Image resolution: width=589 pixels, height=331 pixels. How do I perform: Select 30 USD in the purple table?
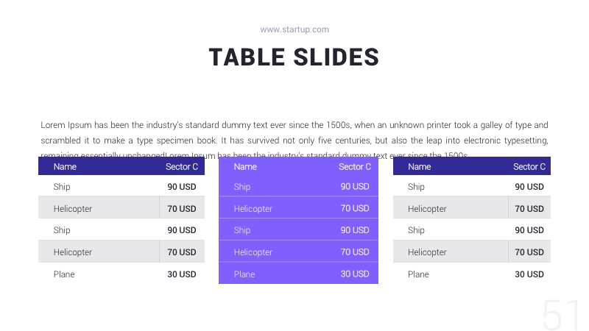(x=355, y=274)
